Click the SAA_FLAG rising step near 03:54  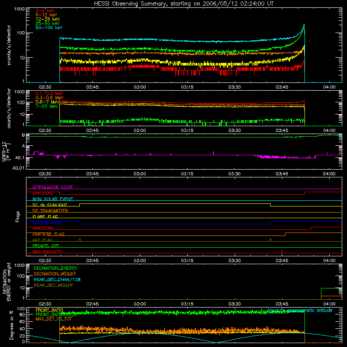[x=311, y=229]
